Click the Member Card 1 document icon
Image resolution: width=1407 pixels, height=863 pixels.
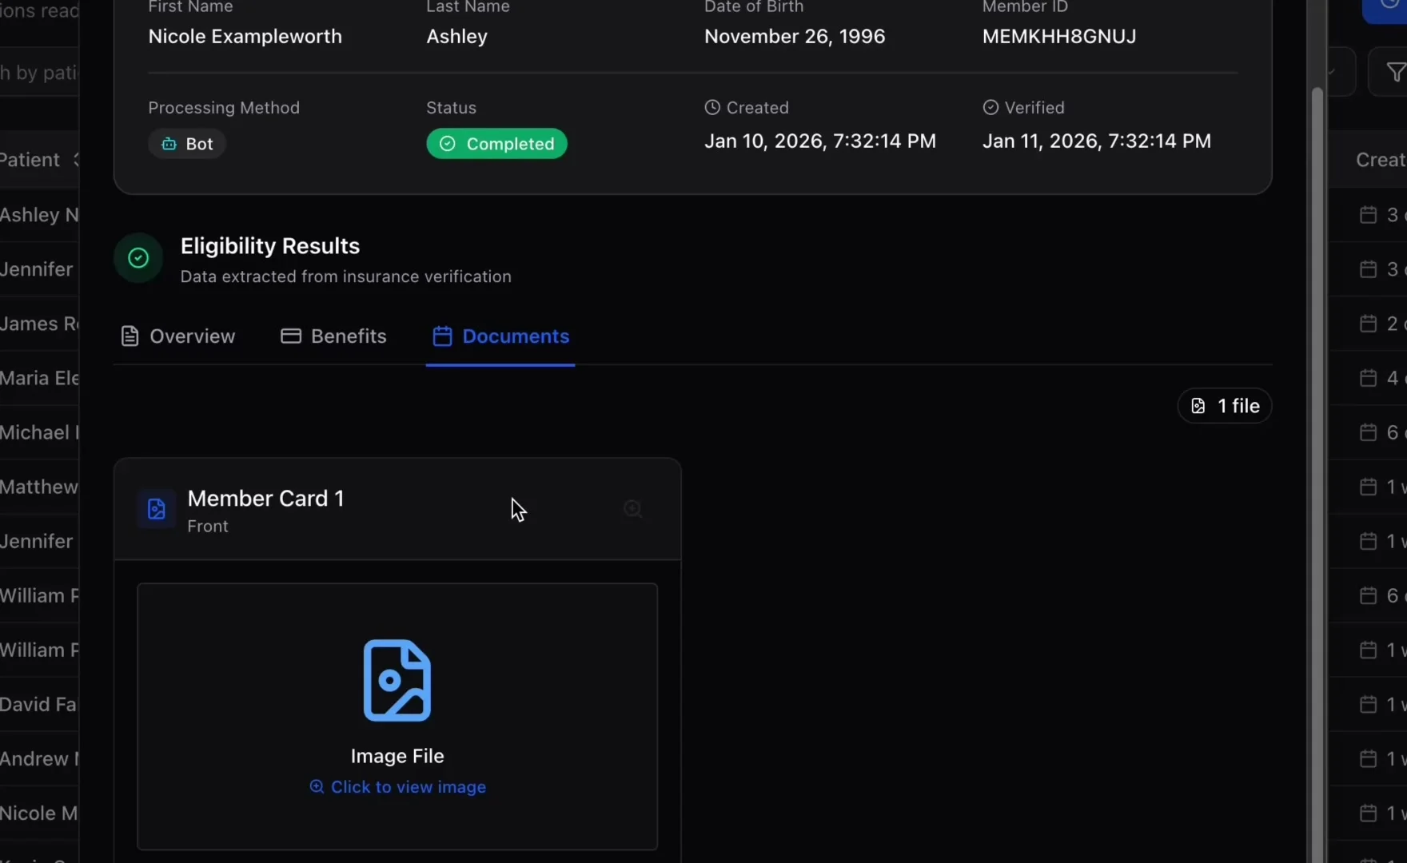pos(157,509)
